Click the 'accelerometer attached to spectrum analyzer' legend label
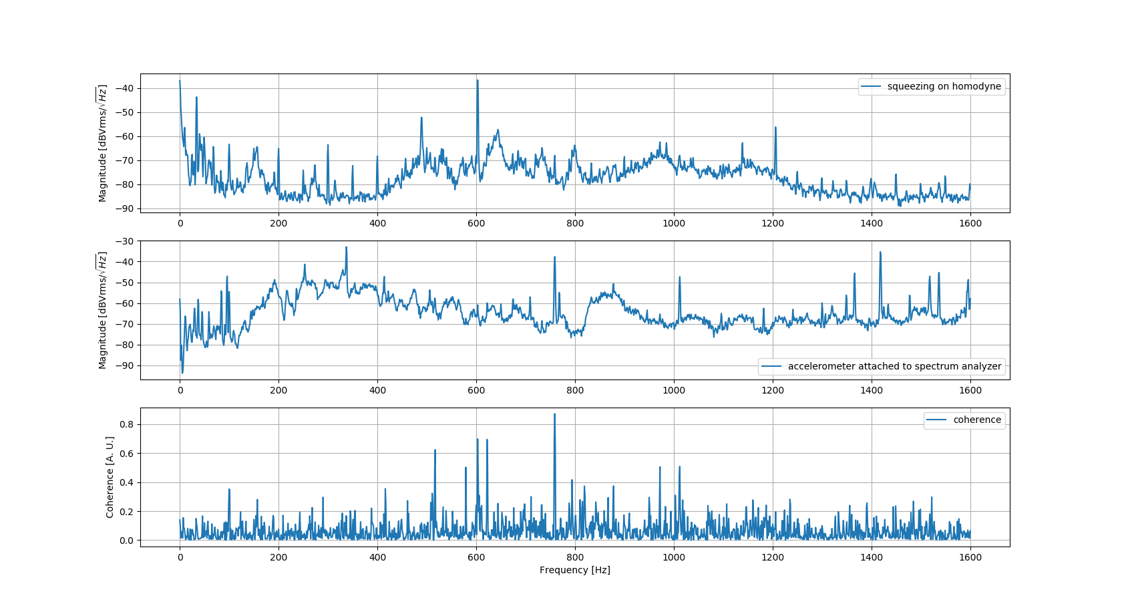Image resolution: width=1122 pixels, height=614 pixels. (894, 366)
